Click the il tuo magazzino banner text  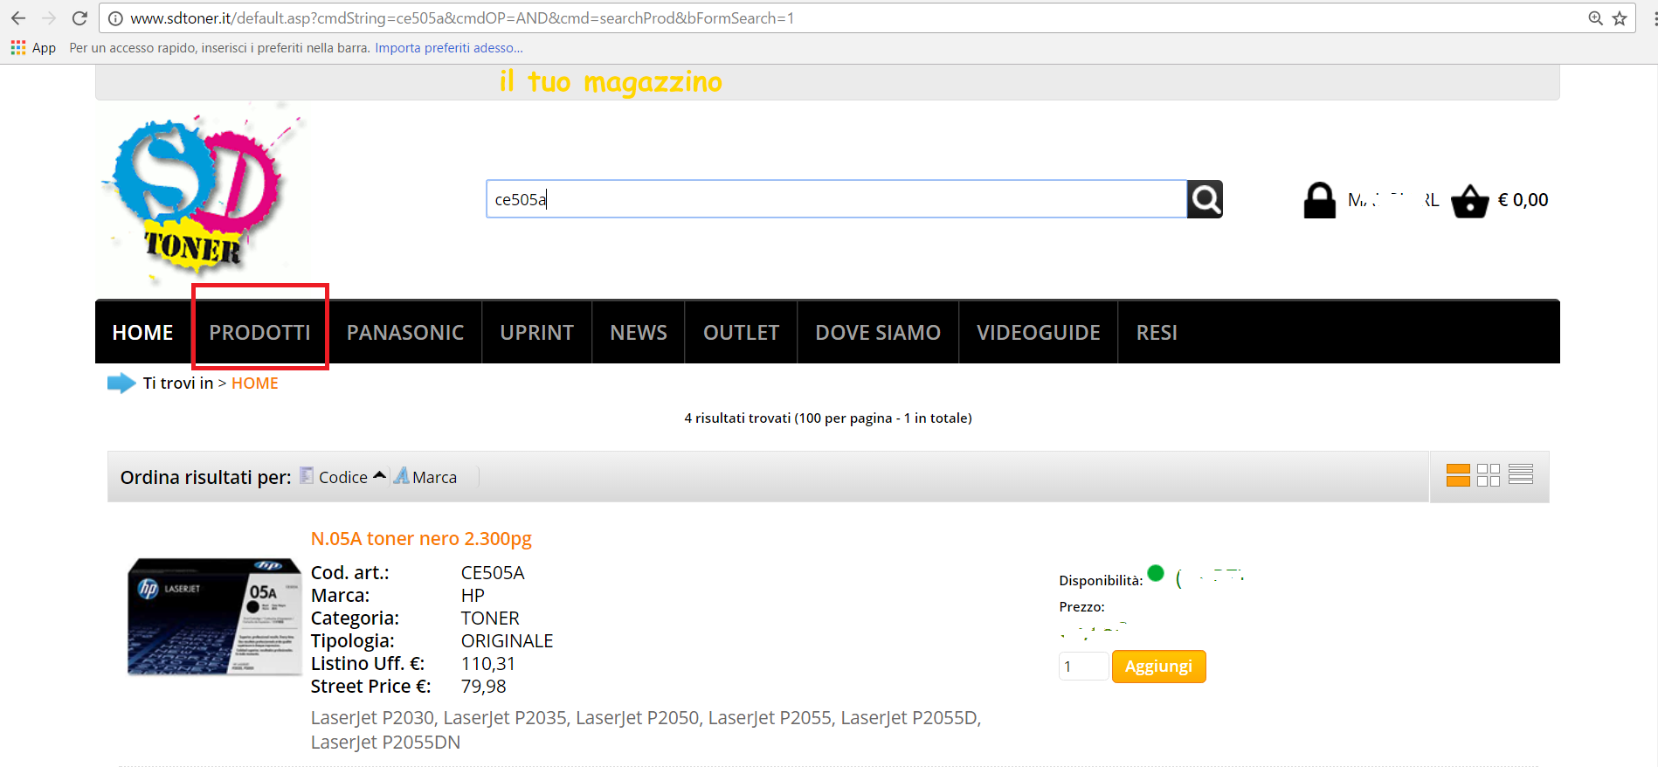point(611,82)
